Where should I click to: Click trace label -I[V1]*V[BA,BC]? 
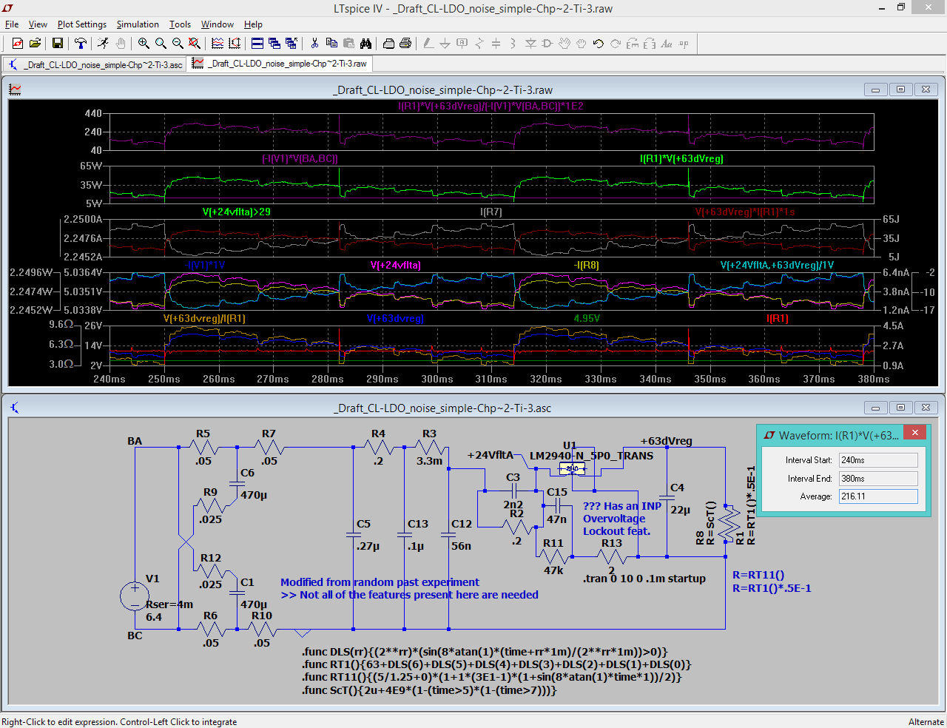[x=300, y=159]
